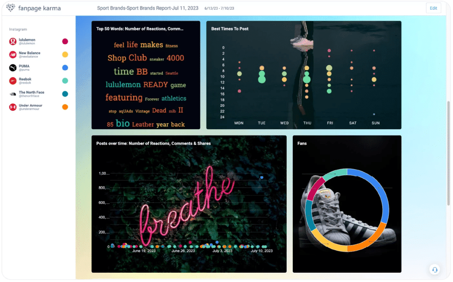453x282 pixels.
Task: Click the lone blue Sunday bubble
Action: [374, 114]
